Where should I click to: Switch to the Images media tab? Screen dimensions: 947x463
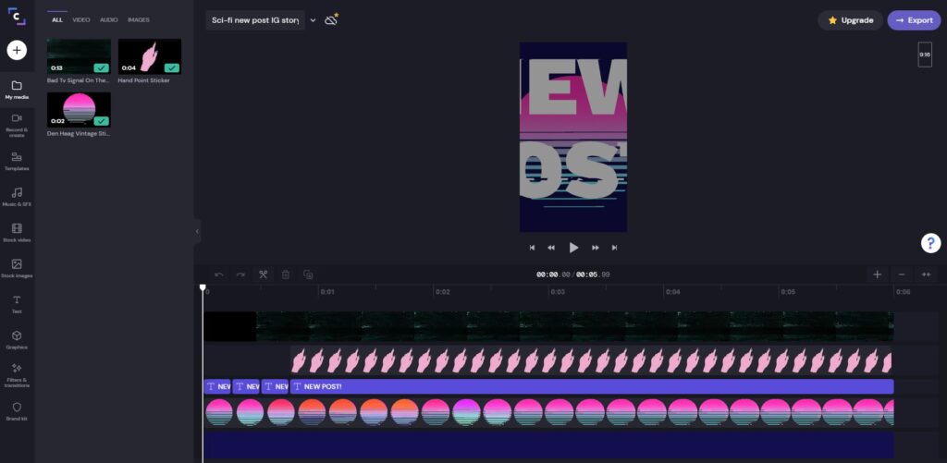click(x=138, y=19)
